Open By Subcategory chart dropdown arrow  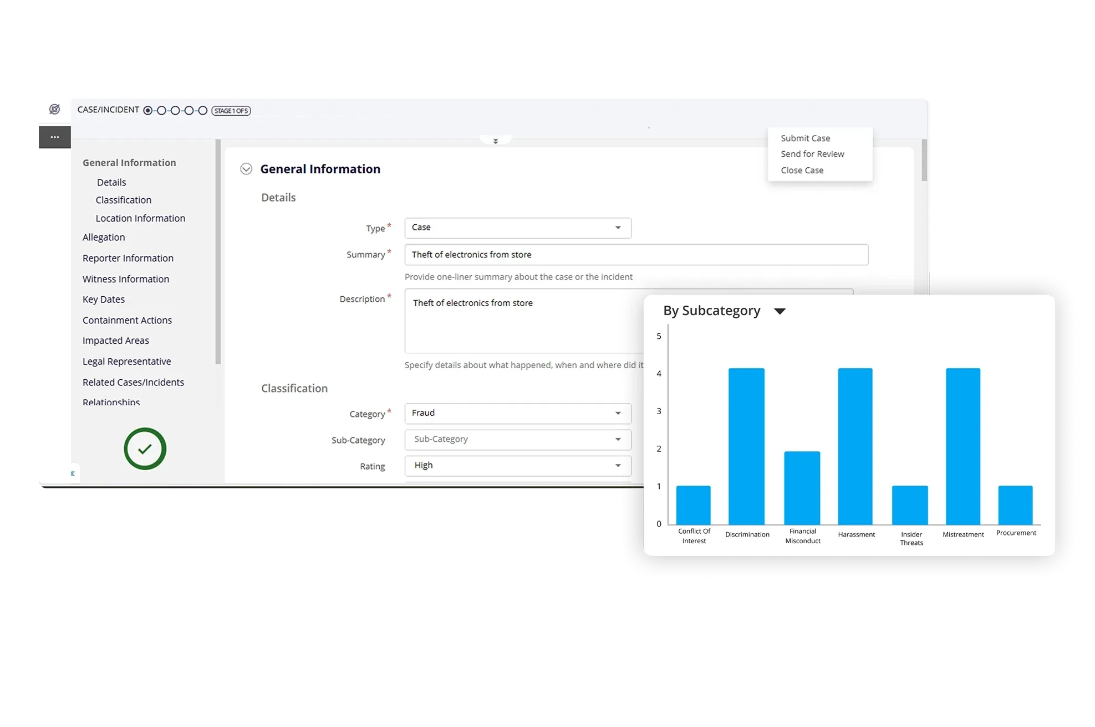click(x=780, y=311)
